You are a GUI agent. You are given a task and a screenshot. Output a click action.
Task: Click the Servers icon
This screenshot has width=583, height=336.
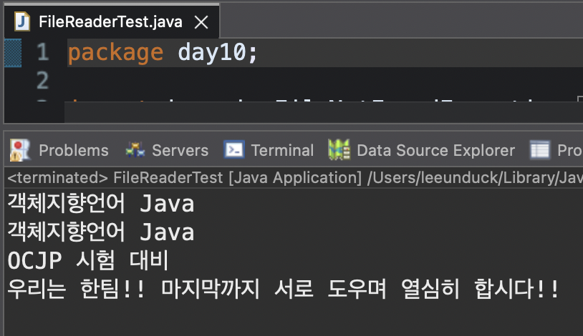point(135,150)
